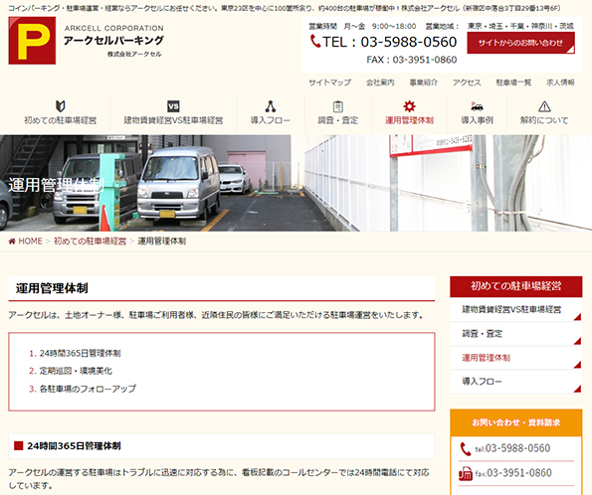Click the warning triangle icon above 解約について
Image resolution: width=592 pixels, height=495 pixels.
tap(544, 106)
